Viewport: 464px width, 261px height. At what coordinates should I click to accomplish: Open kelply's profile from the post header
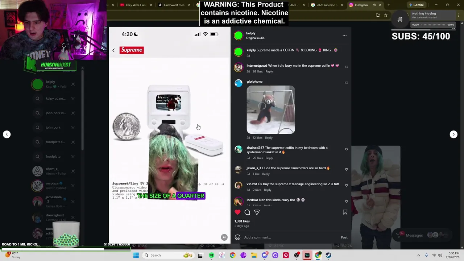251,33
